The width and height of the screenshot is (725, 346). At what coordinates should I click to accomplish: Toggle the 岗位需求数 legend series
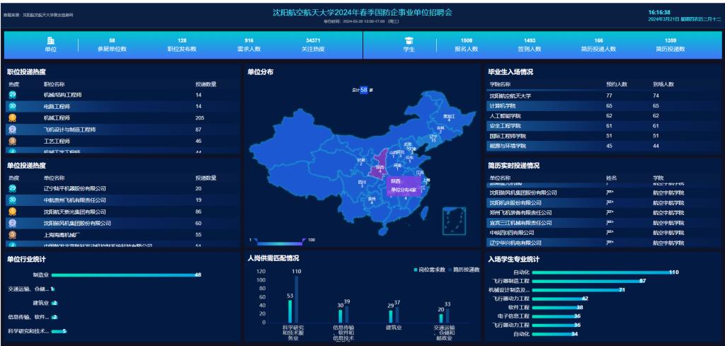428,270
